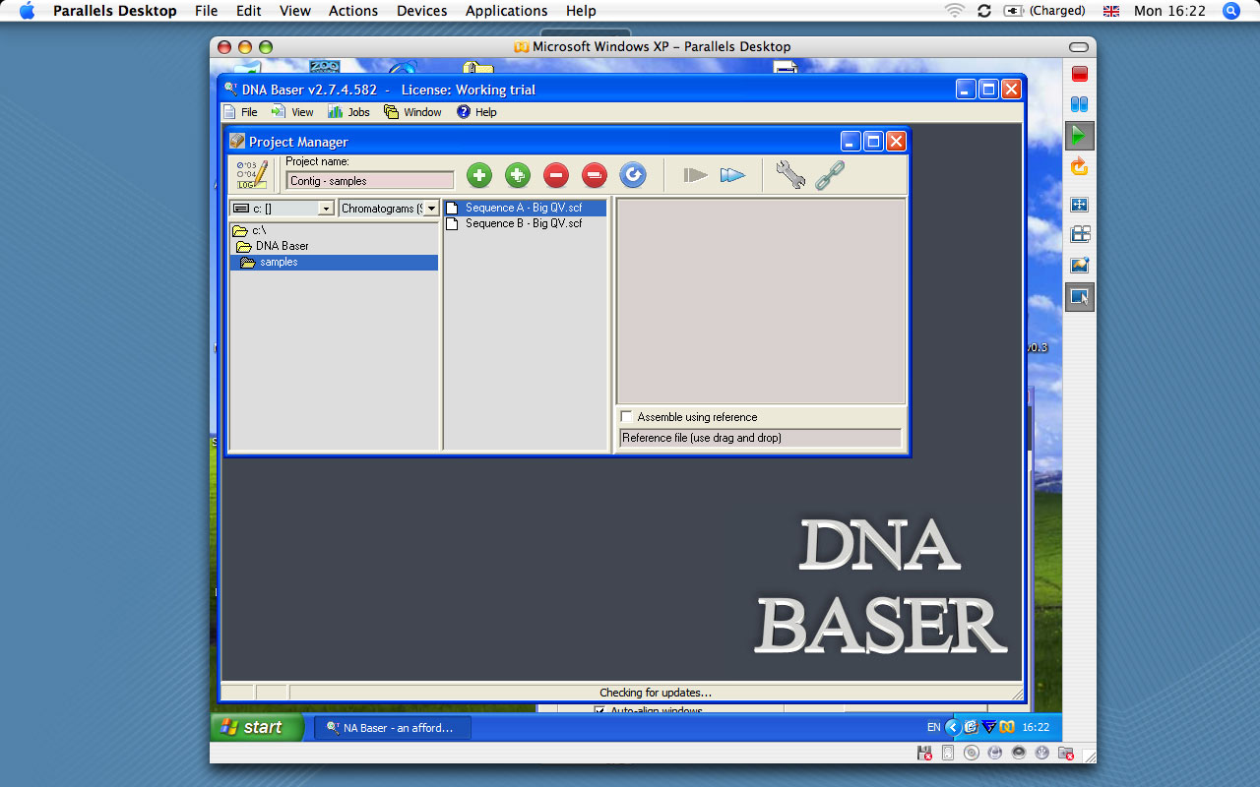
Task: Click the macOS Spotlight search icon
Action: click(x=1230, y=11)
